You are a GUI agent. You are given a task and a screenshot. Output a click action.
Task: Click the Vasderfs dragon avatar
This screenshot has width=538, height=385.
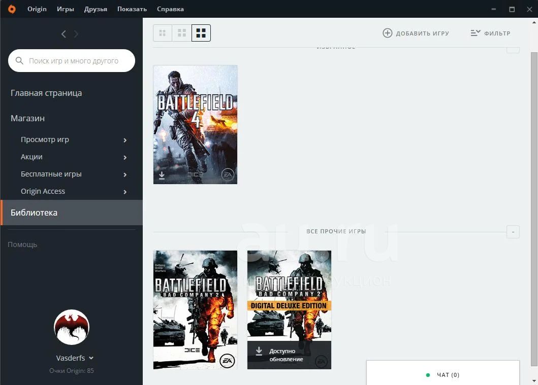[x=71, y=327]
